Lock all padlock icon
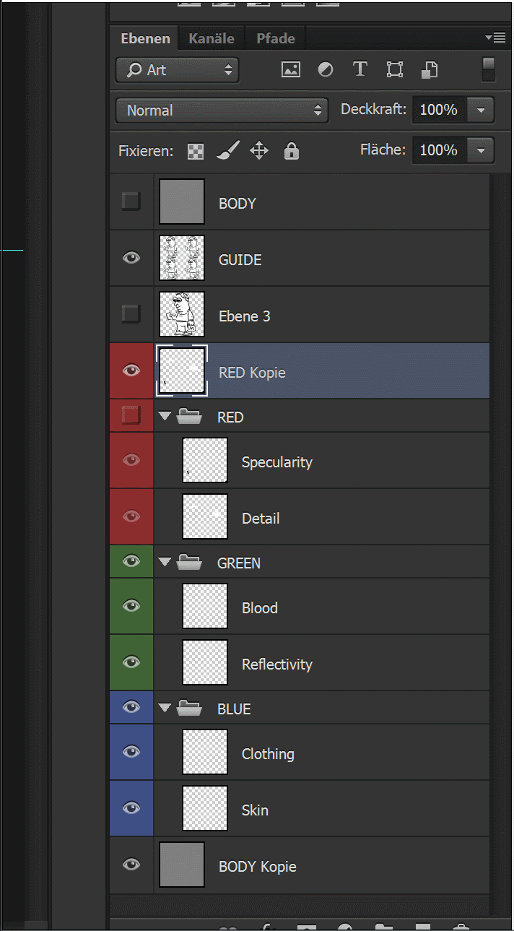The width and height of the screenshot is (514, 931). [291, 150]
